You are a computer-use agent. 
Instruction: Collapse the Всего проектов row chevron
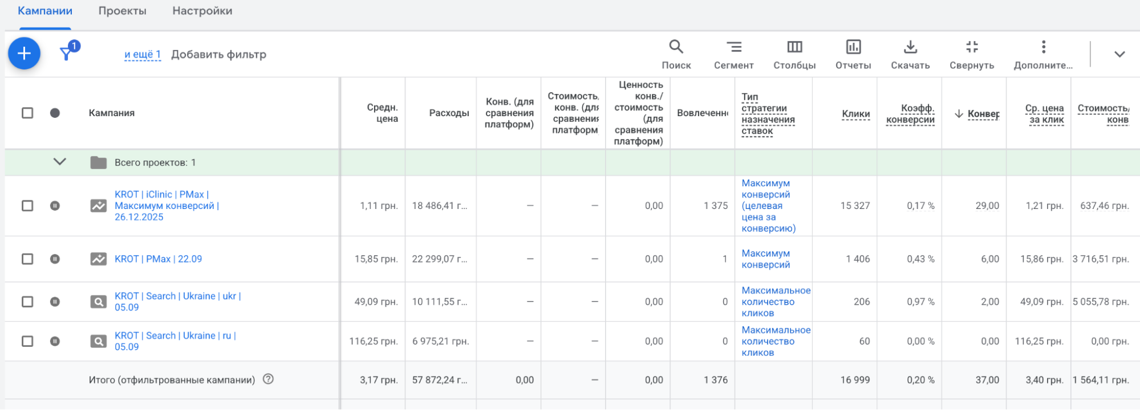point(59,162)
